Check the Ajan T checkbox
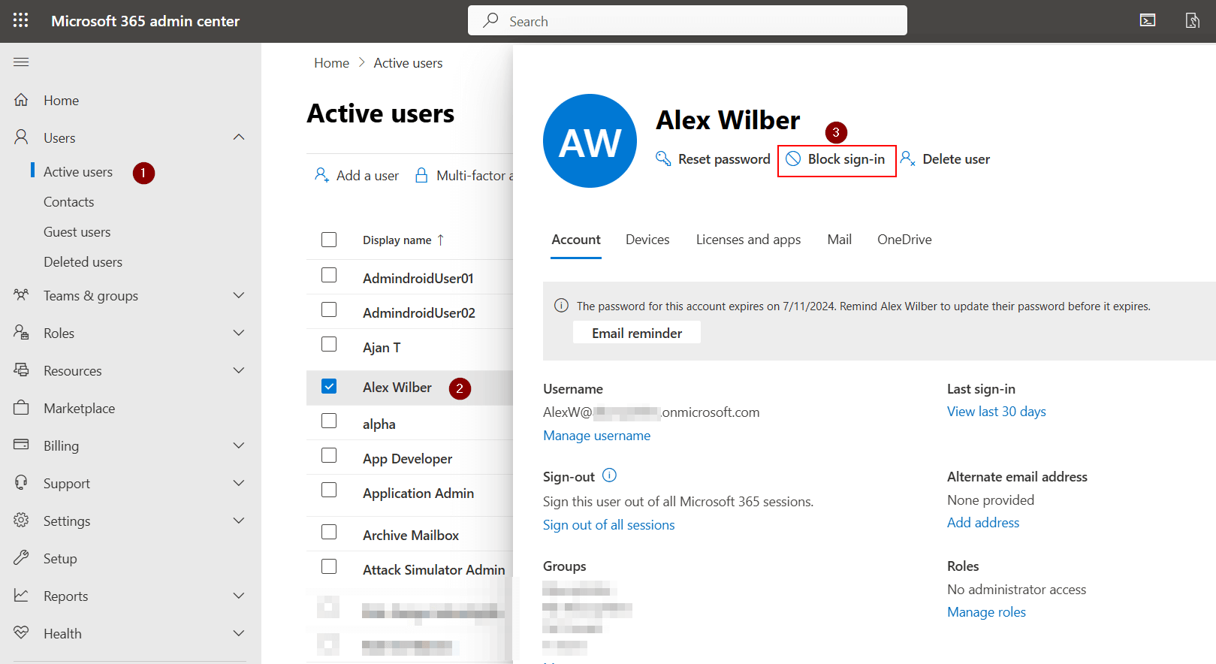Image resolution: width=1216 pixels, height=664 pixels. [x=329, y=344]
